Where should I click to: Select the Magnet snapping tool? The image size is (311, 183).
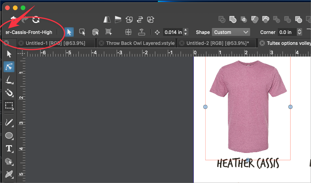[x=9, y=92]
